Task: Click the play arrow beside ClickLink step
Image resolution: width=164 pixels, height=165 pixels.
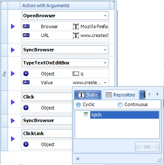Action: [13, 139]
